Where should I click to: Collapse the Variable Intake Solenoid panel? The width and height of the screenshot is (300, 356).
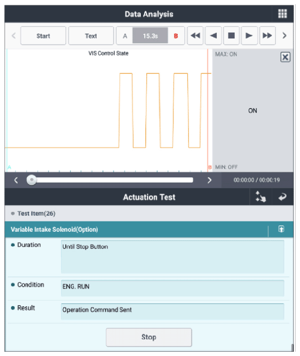pos(281,229)
